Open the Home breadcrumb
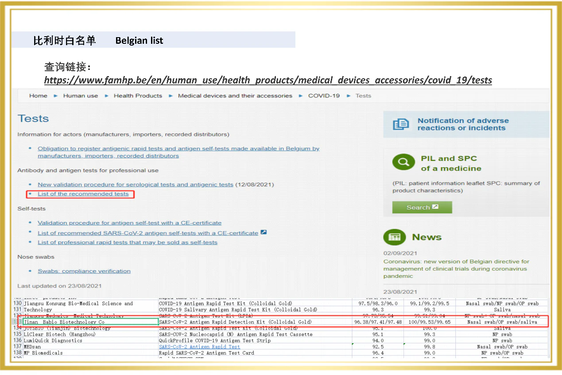The width and height of the screenshot is (562, 375). tap(38, 96)
